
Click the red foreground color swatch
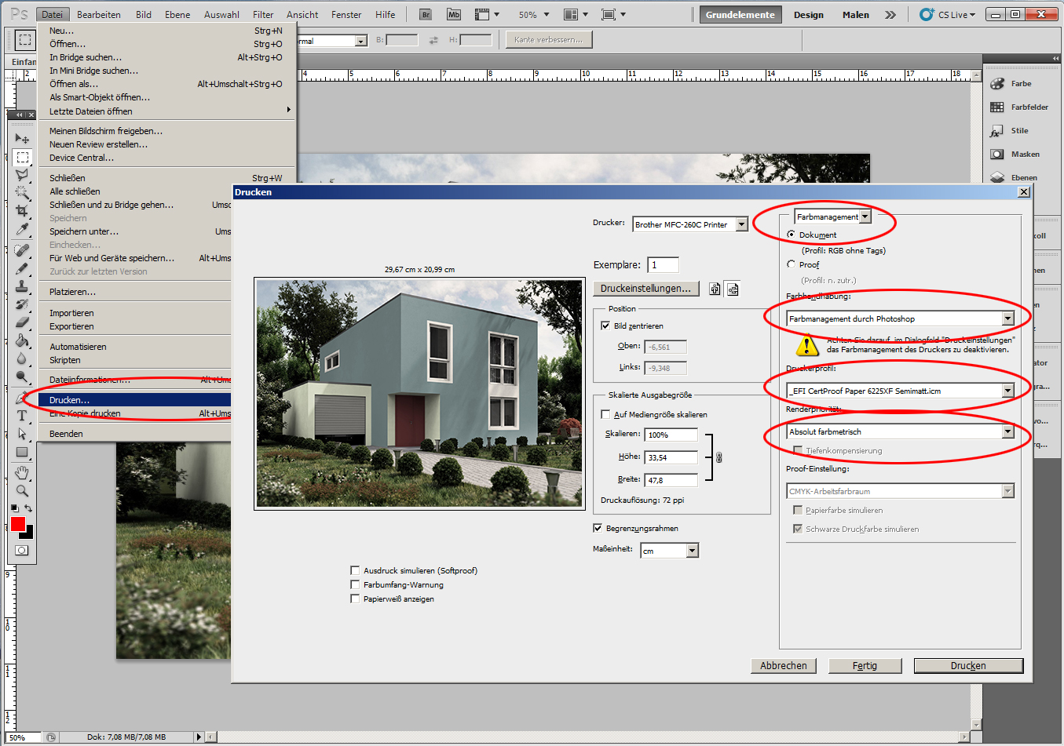(18, 524)
